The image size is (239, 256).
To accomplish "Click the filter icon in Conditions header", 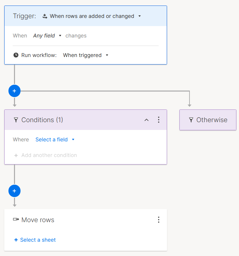I will pyautogui.click(x=16, y=120).
